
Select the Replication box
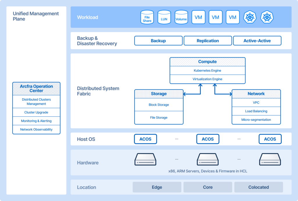(x=208, y=41)
